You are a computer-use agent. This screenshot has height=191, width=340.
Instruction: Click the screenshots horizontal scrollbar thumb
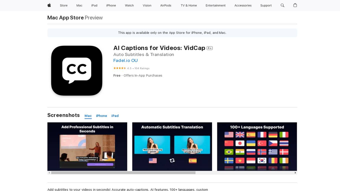pos(123,173)
